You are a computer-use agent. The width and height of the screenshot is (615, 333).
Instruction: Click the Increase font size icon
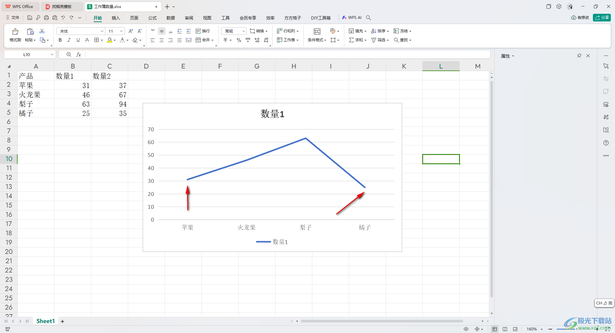coord(131,31)
